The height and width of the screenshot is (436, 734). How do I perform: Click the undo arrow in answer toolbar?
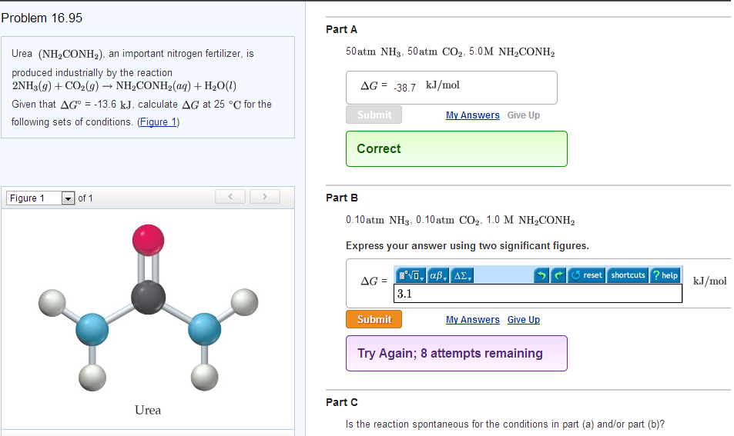tap(541, 275)
